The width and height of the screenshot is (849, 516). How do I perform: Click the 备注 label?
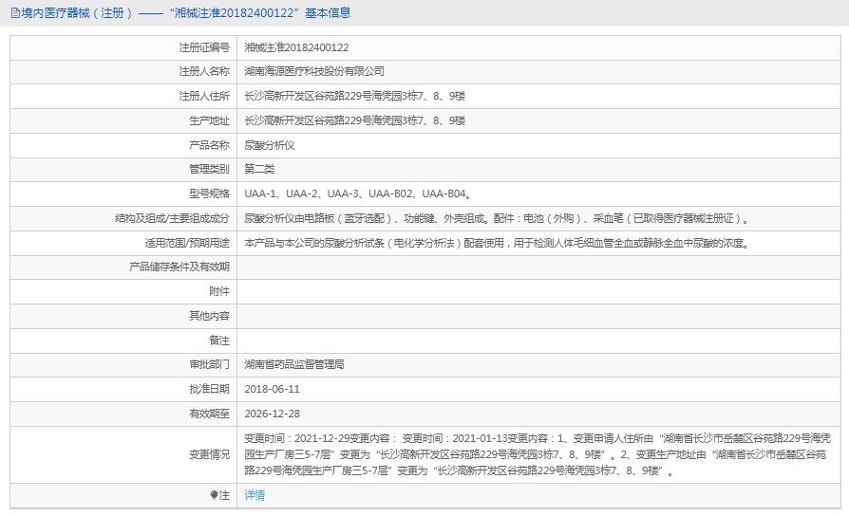(x=219, y=341)
